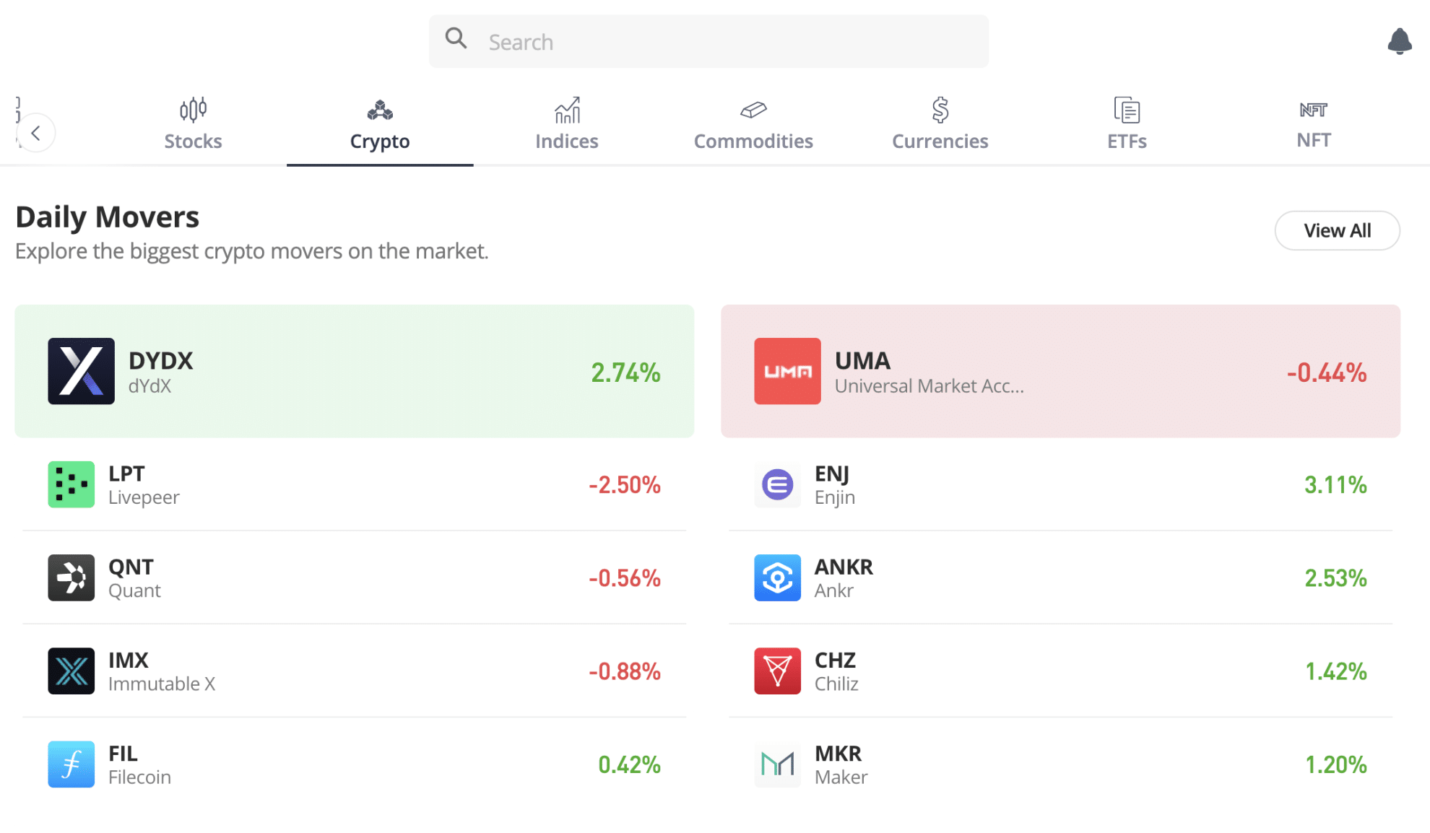Select the Maker logo icon

777,764
